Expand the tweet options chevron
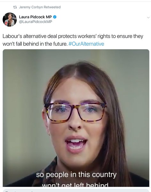151x192 pixels. [x=148, y=18]
